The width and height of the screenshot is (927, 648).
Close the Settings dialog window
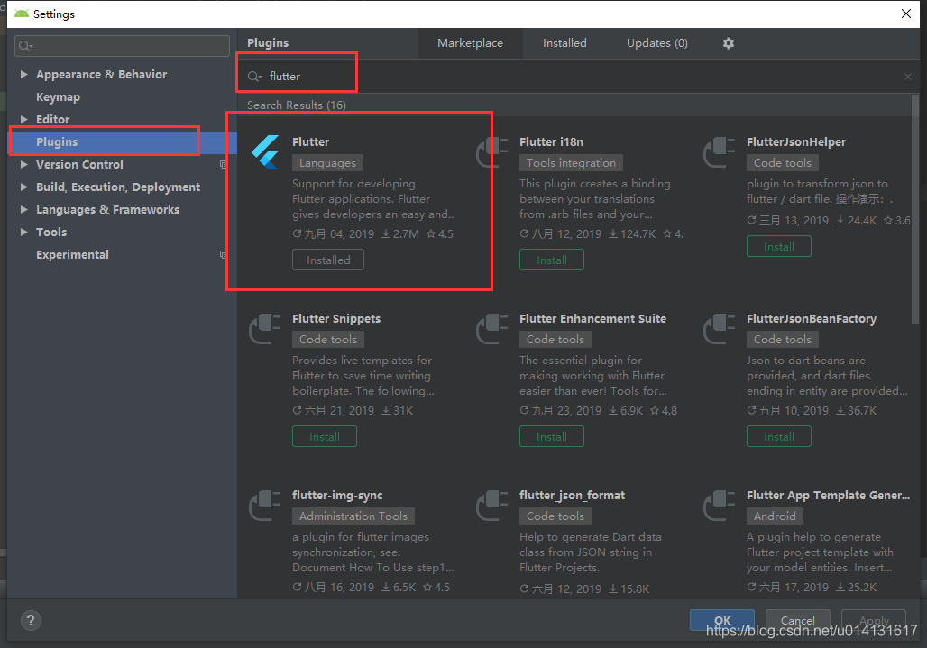point(905,14)
